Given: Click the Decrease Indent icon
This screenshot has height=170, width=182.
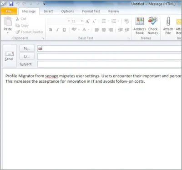Looking at the screenshot, I should tap(120, 30).
